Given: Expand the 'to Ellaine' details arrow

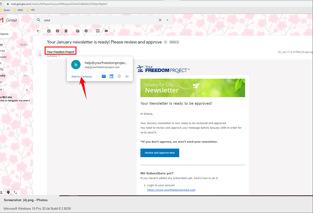Looking at the screenshot, I should (59, 56).
